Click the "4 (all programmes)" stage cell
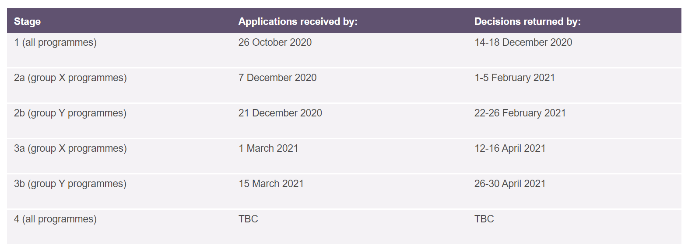 pyautogui.click(x=55, y=219)
